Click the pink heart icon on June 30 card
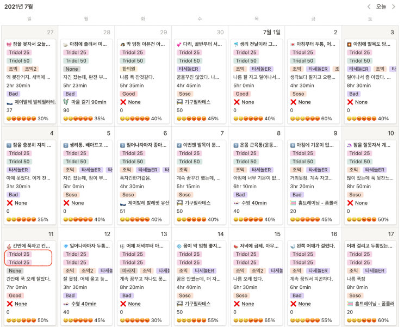This screenshot has width=404, height=327. (179, 45)
